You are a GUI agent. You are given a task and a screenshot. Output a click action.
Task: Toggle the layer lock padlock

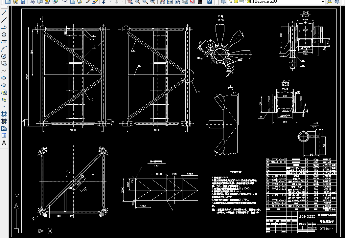[x=248, y=2]
